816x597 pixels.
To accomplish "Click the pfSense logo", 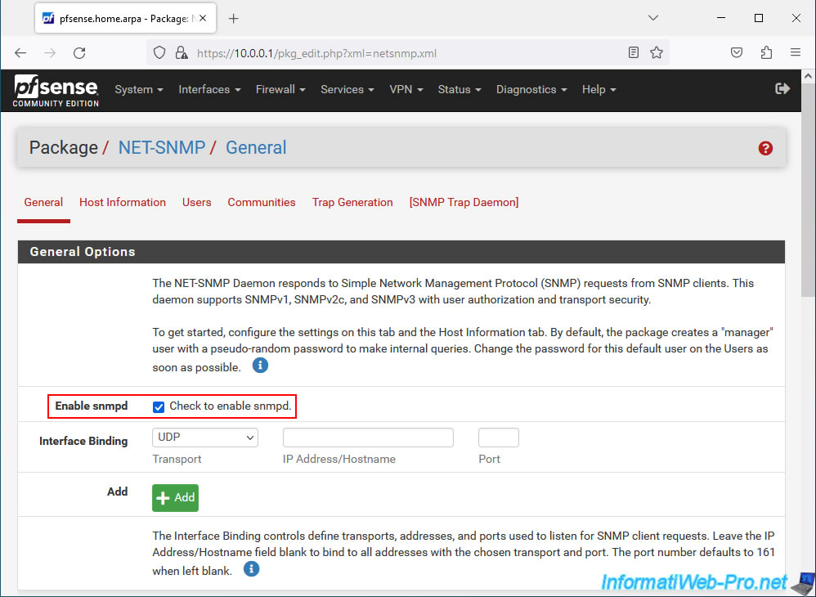I will [56, 91].
